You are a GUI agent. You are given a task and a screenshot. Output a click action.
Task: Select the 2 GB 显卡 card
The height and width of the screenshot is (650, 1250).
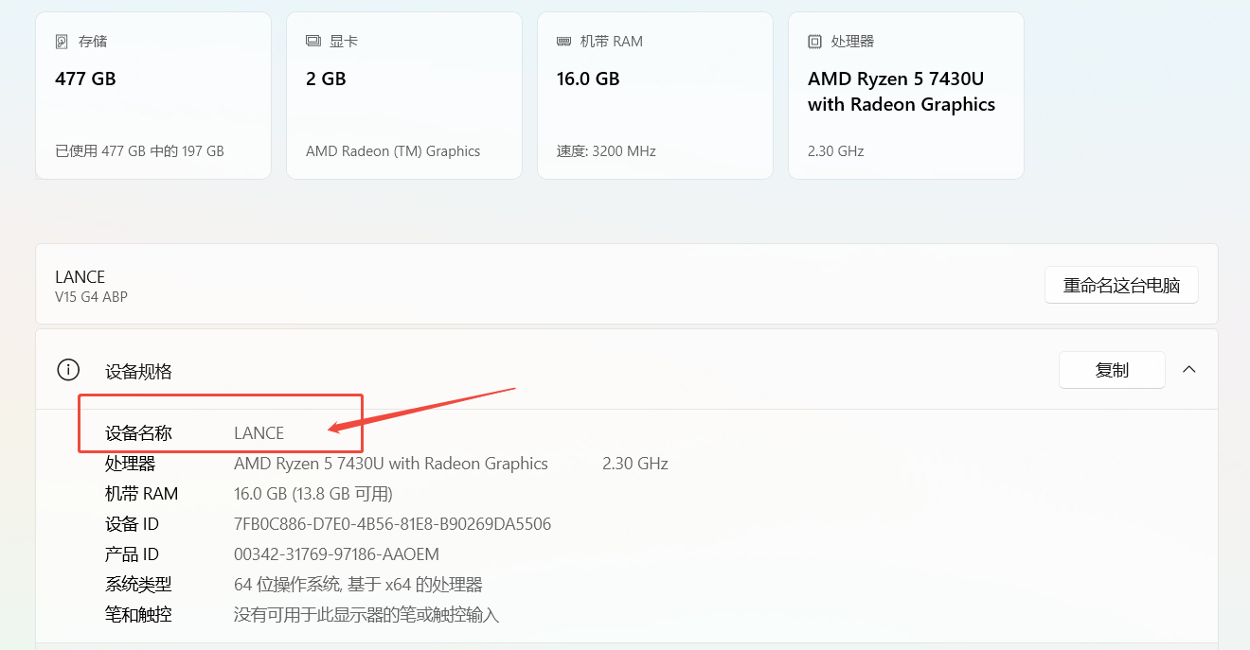404,95
